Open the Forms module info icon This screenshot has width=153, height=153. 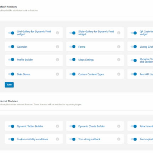pyautogui.click(x=119, y=47)
